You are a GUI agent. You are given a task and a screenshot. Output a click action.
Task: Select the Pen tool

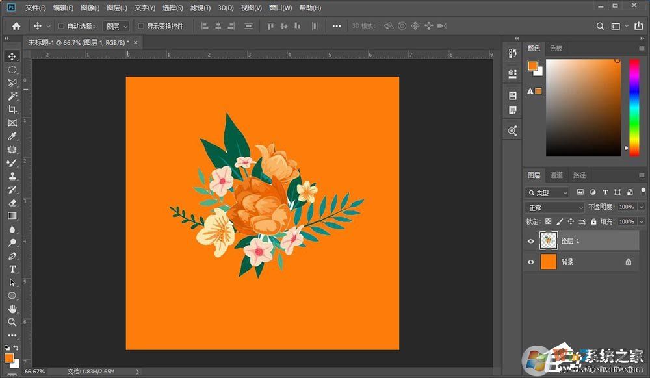(x=12, y=255)
